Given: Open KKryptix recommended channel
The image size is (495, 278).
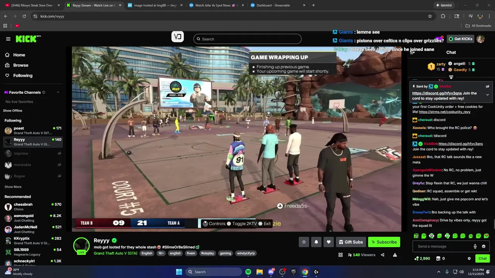Looking at the screenshot, I should [33, 241].
